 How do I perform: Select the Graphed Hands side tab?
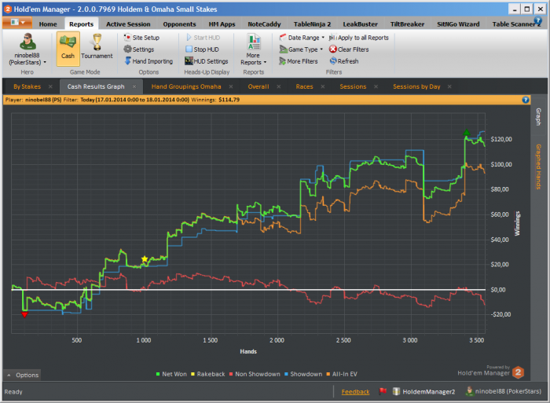(538, 167)
